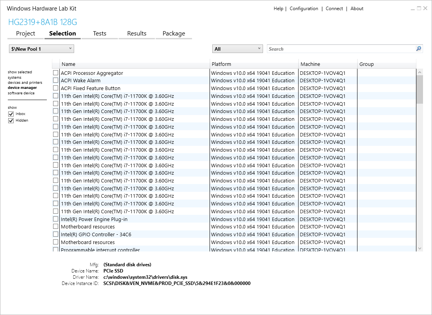Open the Results tab

pyautogui.click(x=137, y=33)
